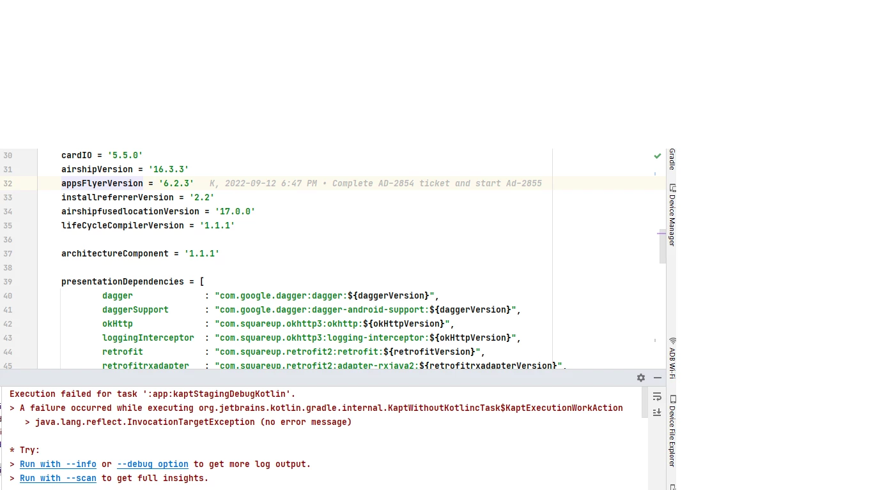Click the 'appsFlyerVersion' variable name
This screenshot has width=873, height=490.
(102, 183)
